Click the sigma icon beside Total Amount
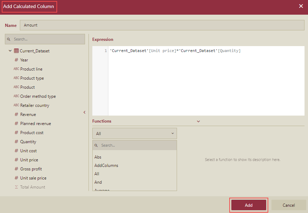The width and height of the screenshot is (308, 213). click(16, 187)
